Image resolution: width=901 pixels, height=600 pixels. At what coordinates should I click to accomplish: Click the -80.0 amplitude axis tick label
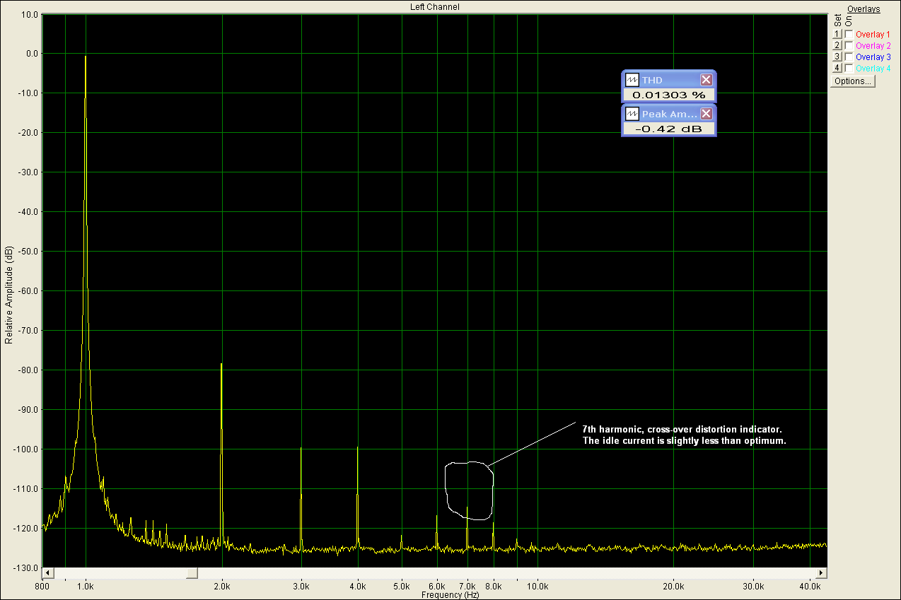pos(28,370)
